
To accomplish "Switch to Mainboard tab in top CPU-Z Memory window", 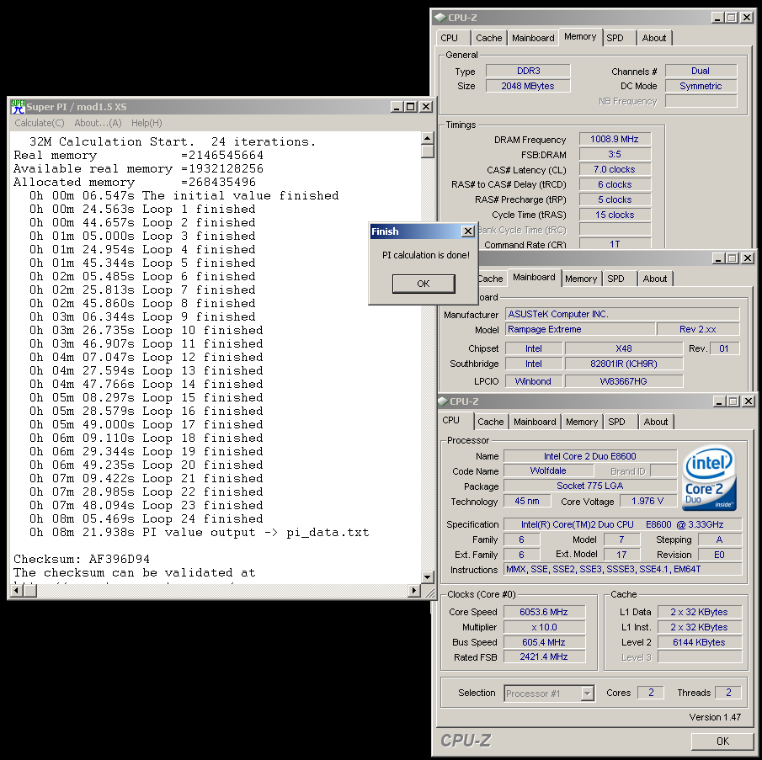I will click(533, 38).
